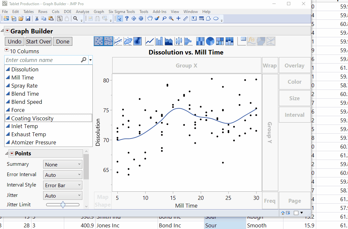Open the Graph menu
Viewport: 348px width, 229px height.
[99, 11]
